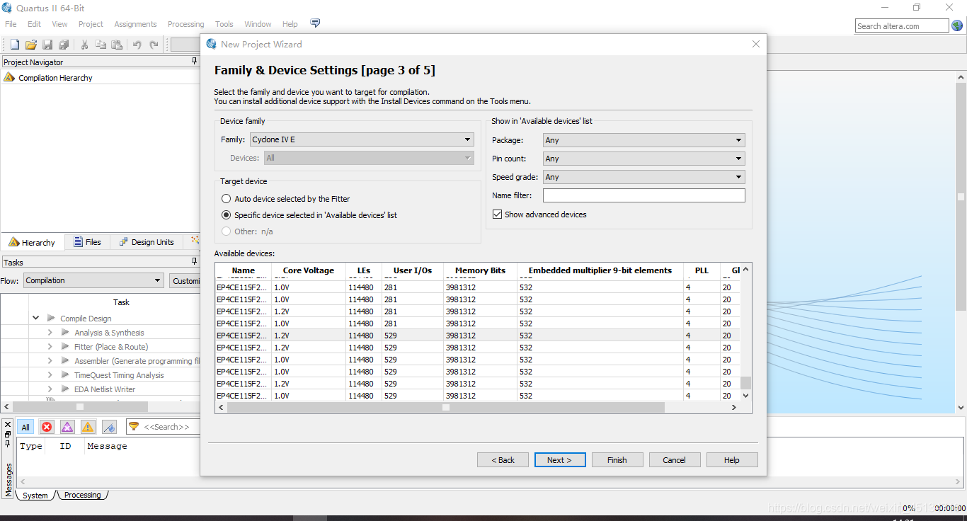Click the Search altera.com field

coord(902,26)
